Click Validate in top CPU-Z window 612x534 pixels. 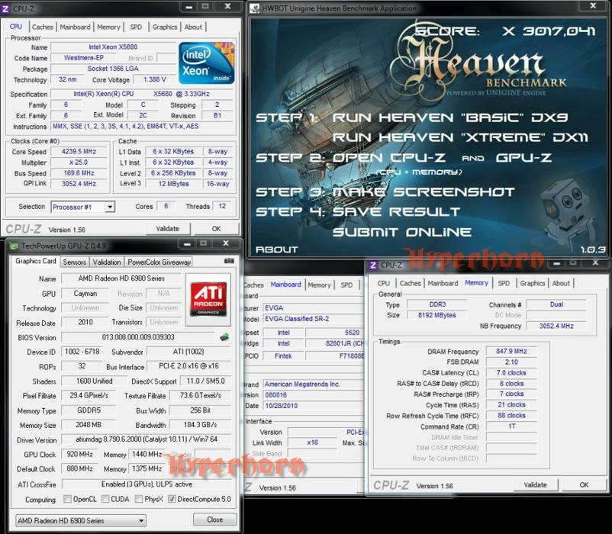168,229
